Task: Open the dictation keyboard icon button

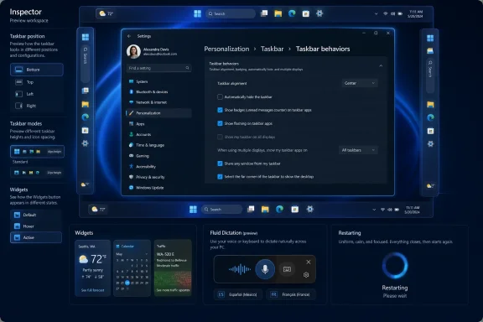Action: point(287,269)
